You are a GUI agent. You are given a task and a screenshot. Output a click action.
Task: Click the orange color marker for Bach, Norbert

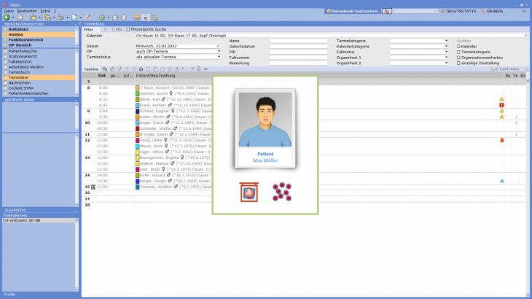click(137, 88)
